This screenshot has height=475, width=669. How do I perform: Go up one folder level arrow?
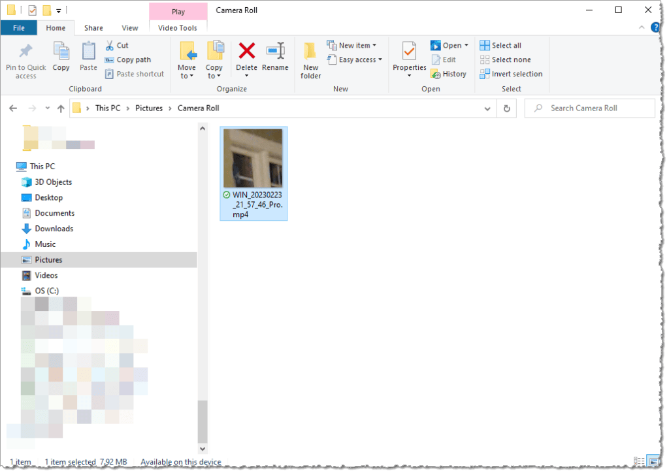click(x=61, y=108)
